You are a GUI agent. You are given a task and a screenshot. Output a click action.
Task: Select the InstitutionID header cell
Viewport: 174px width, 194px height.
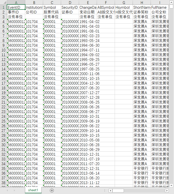pyautogui.click(x=34, y=7)
